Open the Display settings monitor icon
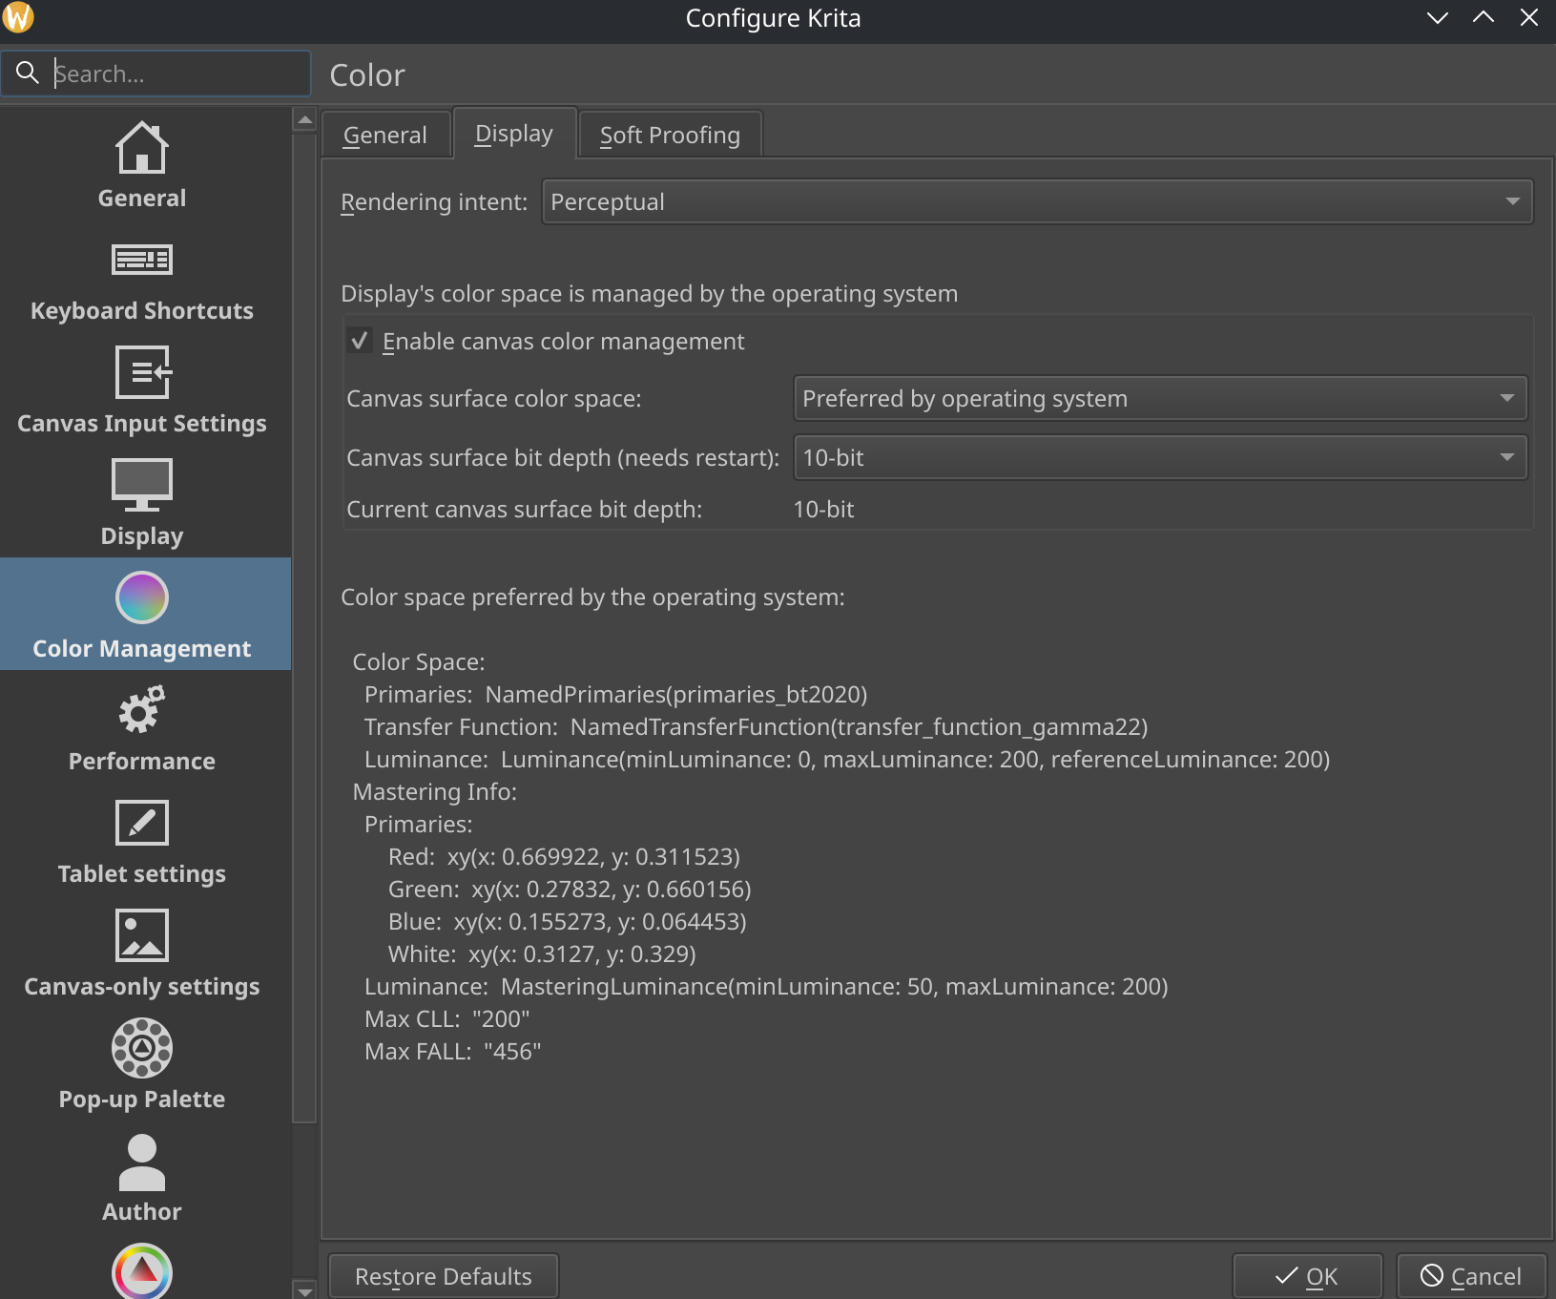 [142, 484]
